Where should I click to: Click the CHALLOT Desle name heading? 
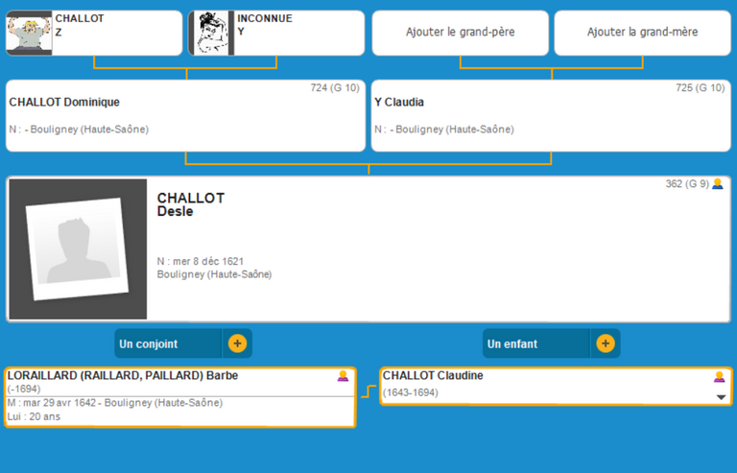click(191, 204)
